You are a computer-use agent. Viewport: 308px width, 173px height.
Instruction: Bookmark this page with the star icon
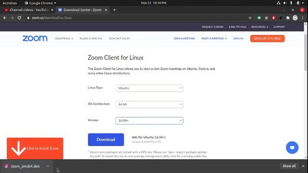pos(250,18)
